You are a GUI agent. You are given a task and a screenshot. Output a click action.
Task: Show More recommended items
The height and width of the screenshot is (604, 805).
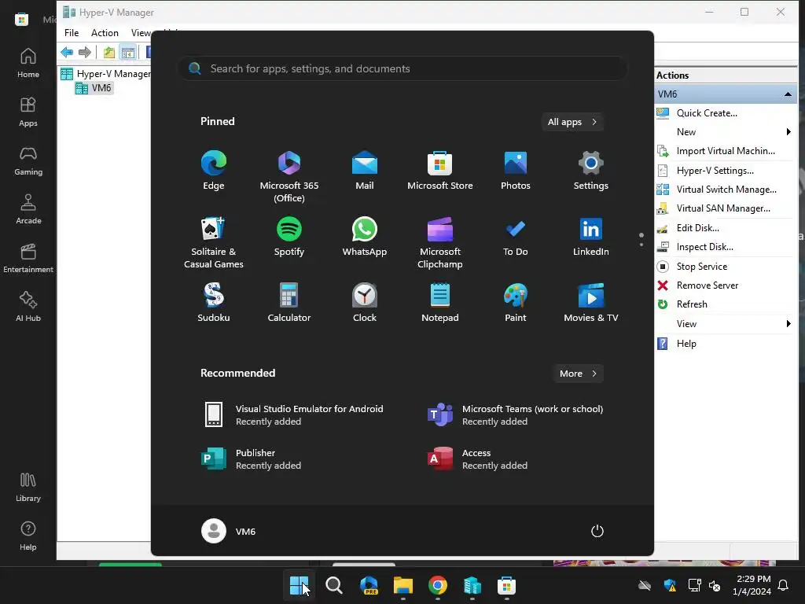tap(578, 374)
